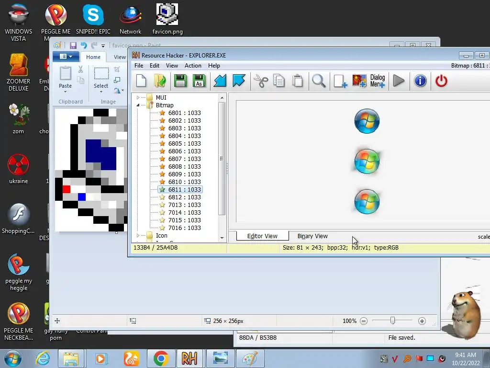Click the Add image resource icon
Screen dimensions: 490x368
pyautogui.click(x=359, y=81)
